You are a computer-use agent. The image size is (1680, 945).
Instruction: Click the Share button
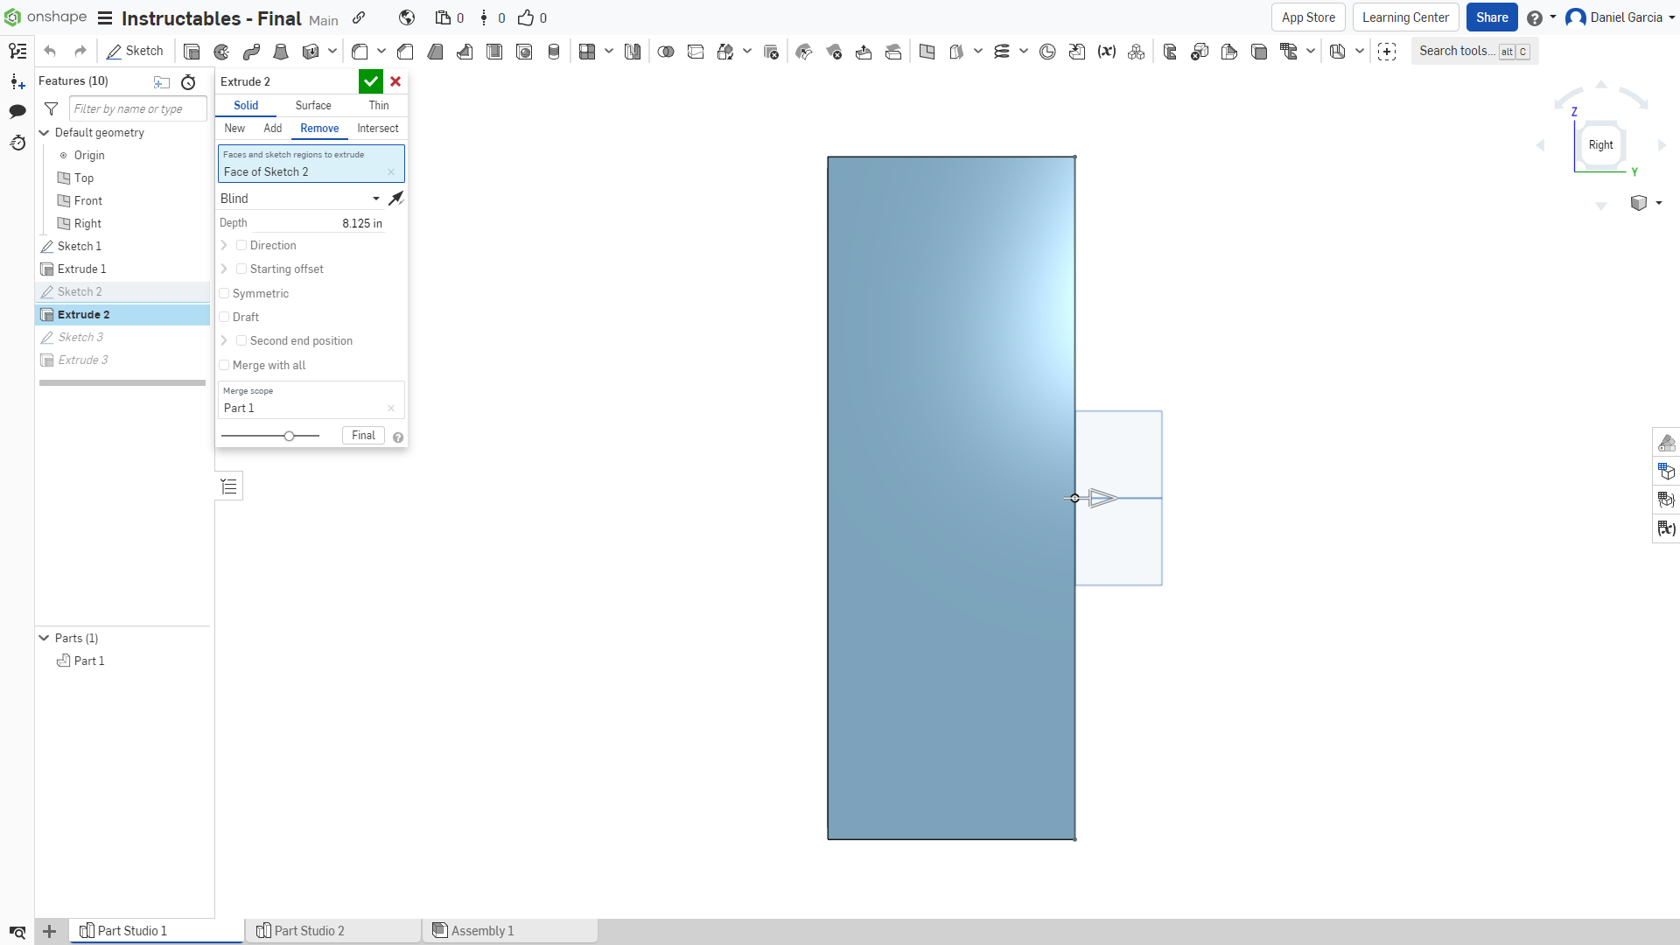point(1491,17)
